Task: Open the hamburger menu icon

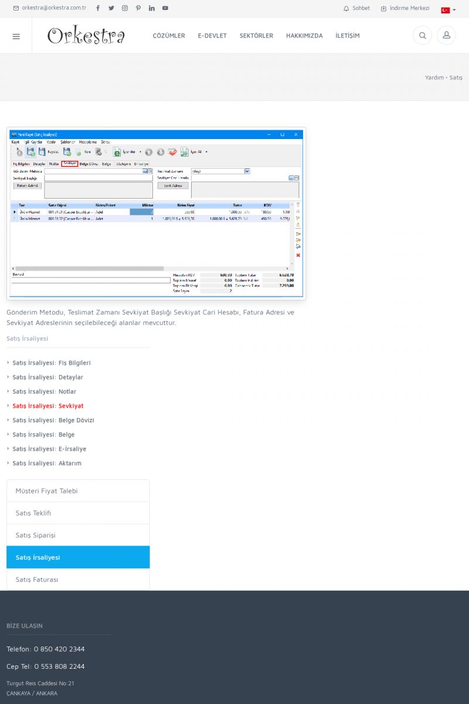Action: (16, 36)
